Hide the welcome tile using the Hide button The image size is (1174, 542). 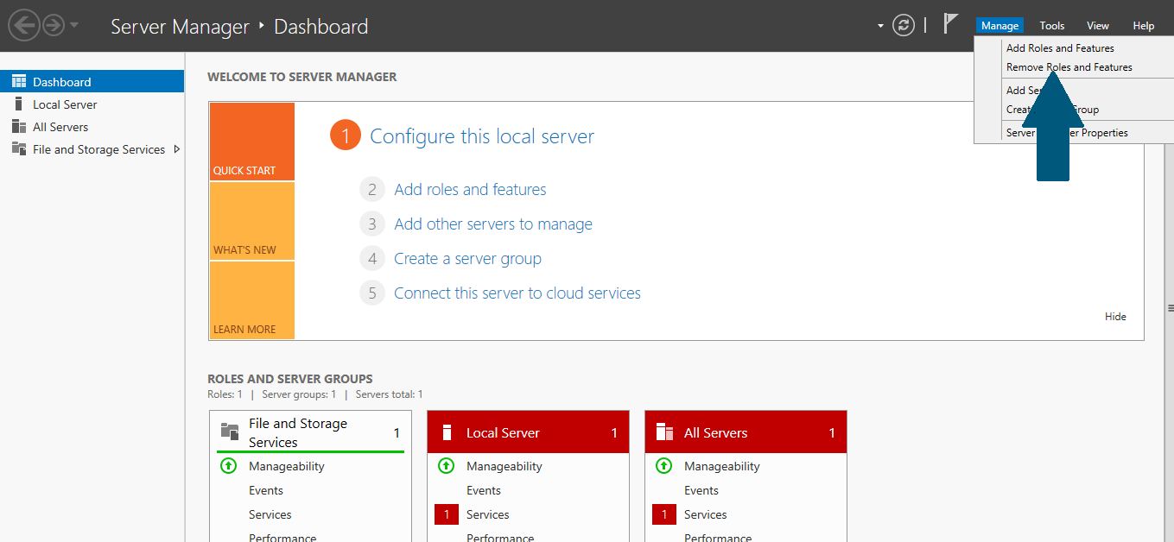(x=1115, y=317)
